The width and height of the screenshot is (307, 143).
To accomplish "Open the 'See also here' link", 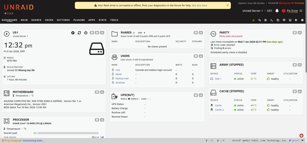I will (199, 6).
